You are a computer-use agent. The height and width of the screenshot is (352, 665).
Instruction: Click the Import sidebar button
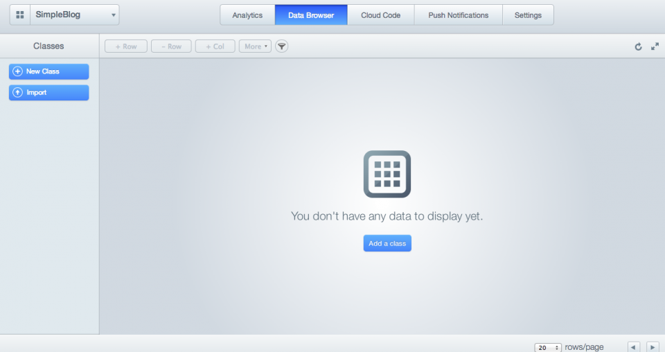point(48,92)
